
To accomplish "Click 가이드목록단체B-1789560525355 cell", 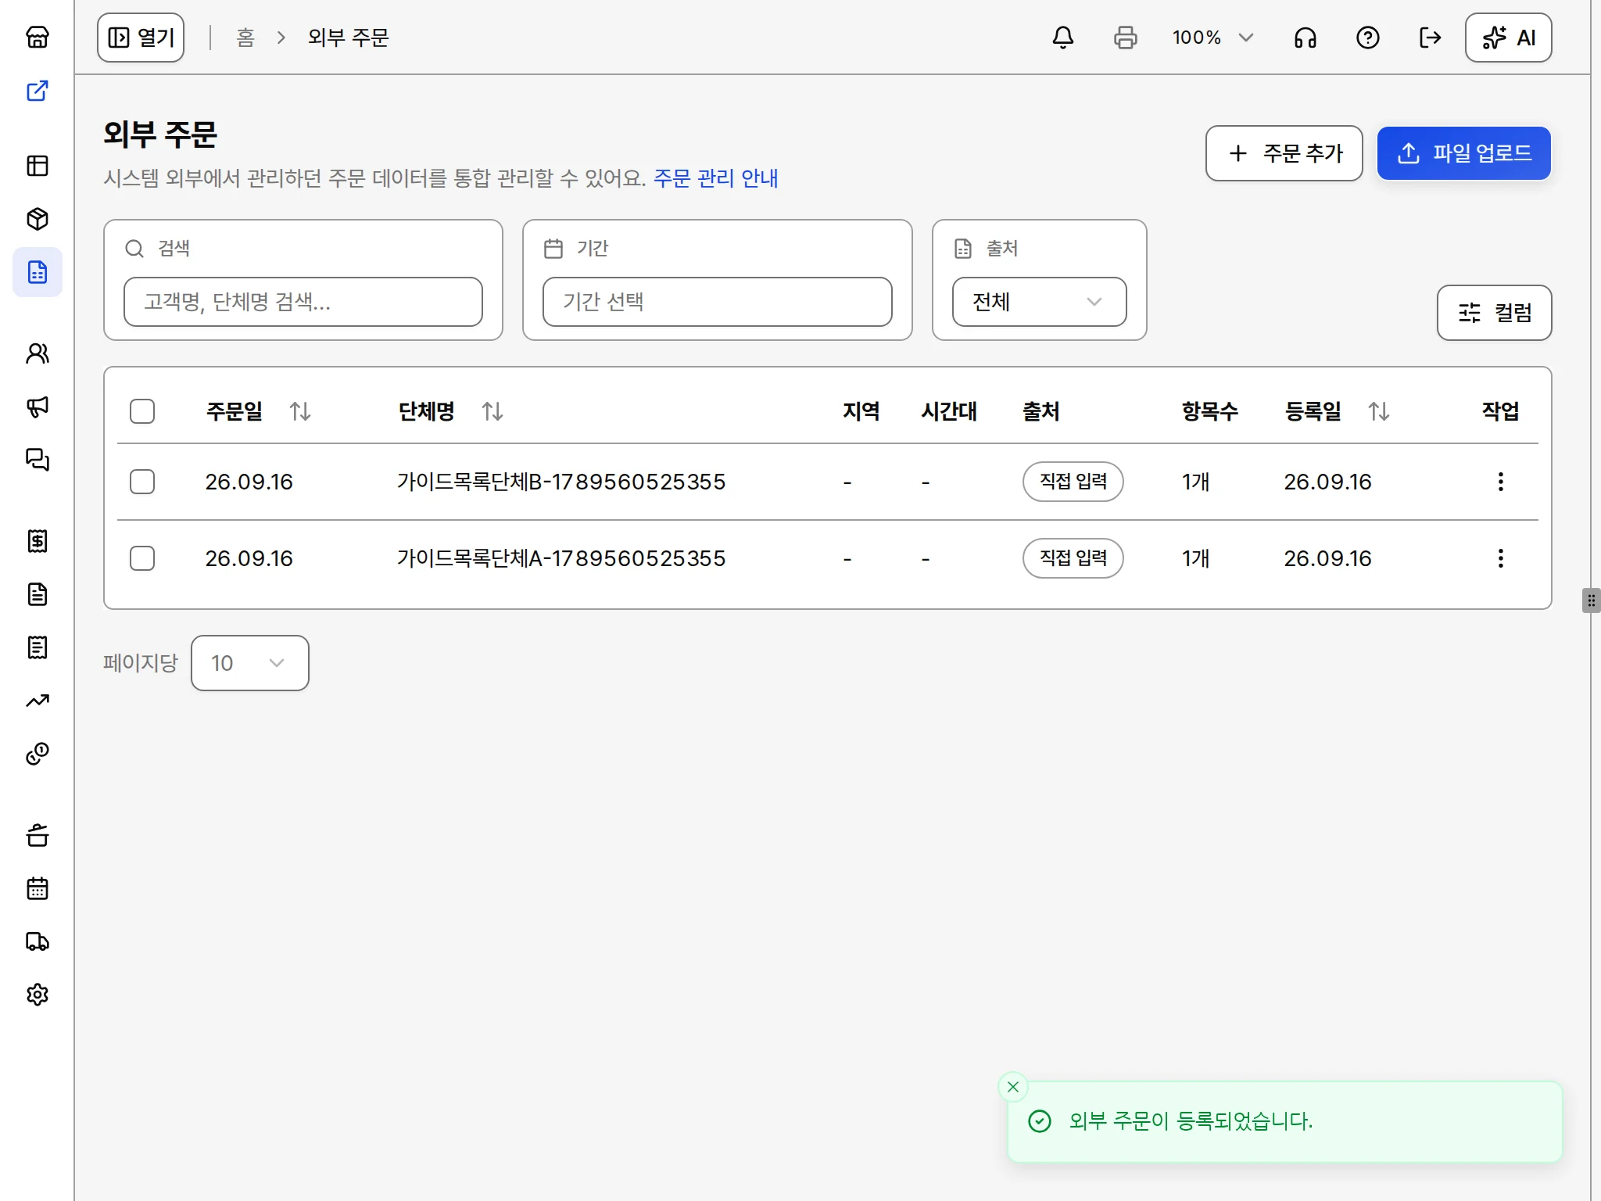I will (x=561, y=482).
